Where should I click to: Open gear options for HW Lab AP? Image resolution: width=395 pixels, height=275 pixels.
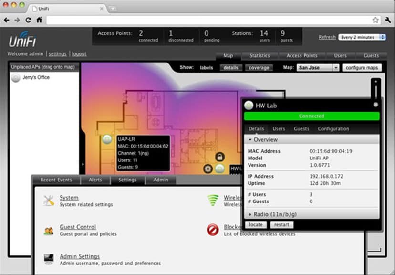click(x=208, y=169)
